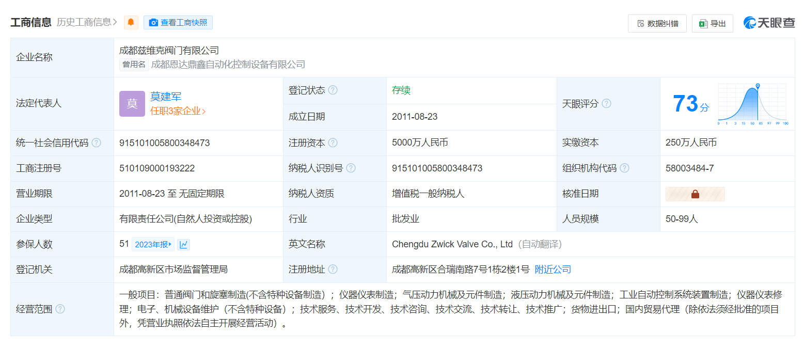Open 历史工商信息 link

(87, 22)
